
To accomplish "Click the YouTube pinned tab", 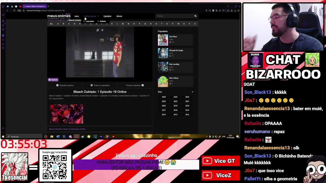I will [20, 6].
